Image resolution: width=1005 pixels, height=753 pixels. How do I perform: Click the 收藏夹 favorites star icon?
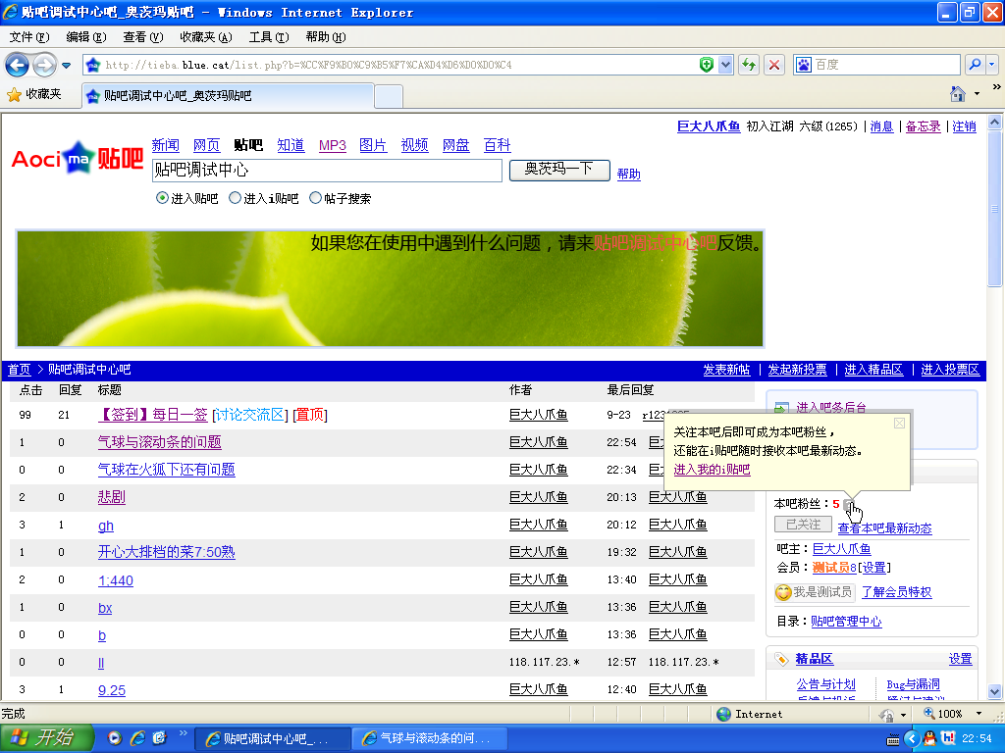point(14,94)
